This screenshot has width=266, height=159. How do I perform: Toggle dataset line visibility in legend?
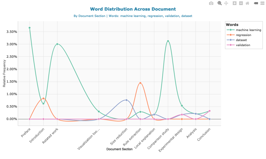(241, 40)
